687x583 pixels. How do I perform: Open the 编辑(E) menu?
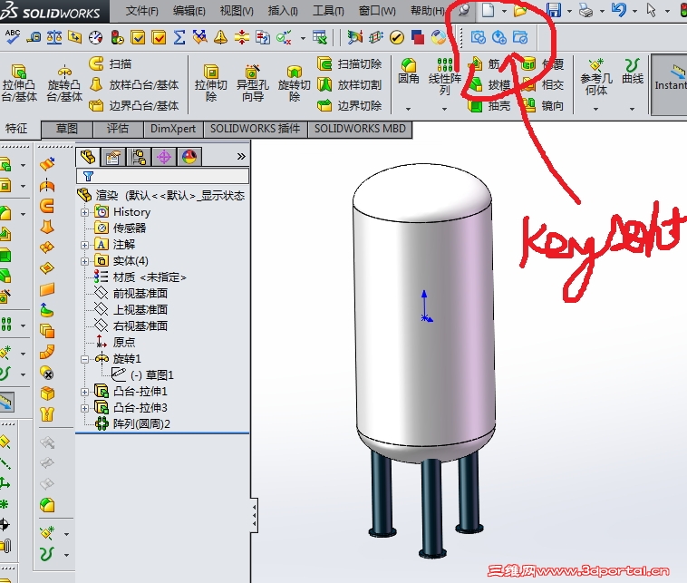click(x=189, y=11)
